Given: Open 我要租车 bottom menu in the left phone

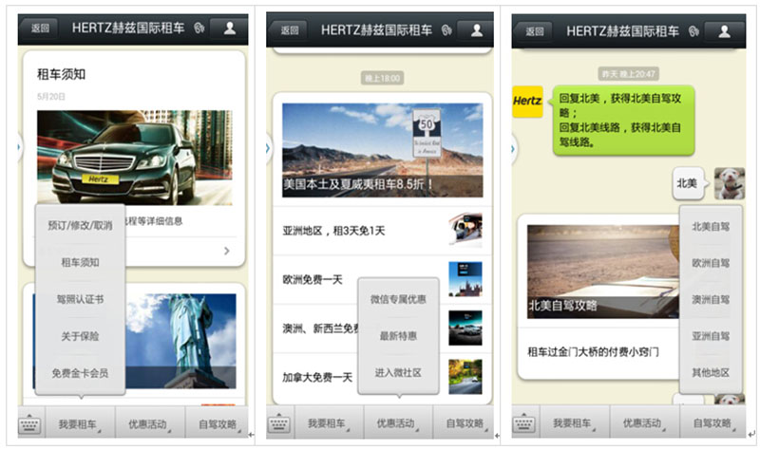Looking at the screenshot, I should click(80, 423).
